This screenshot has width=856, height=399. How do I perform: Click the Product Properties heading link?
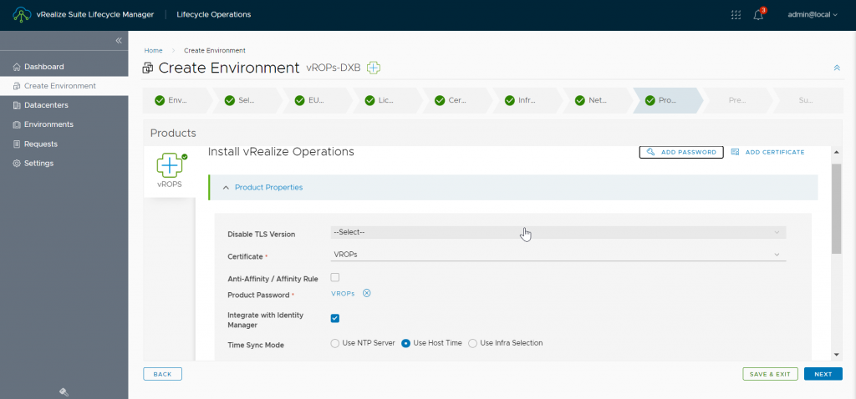point(268,188)
